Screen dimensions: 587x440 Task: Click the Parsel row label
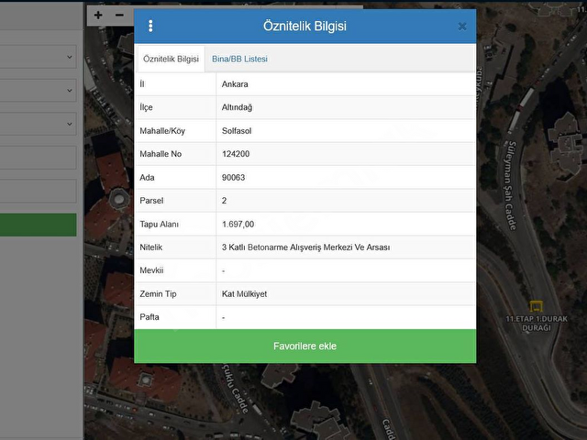coord(151,201)
